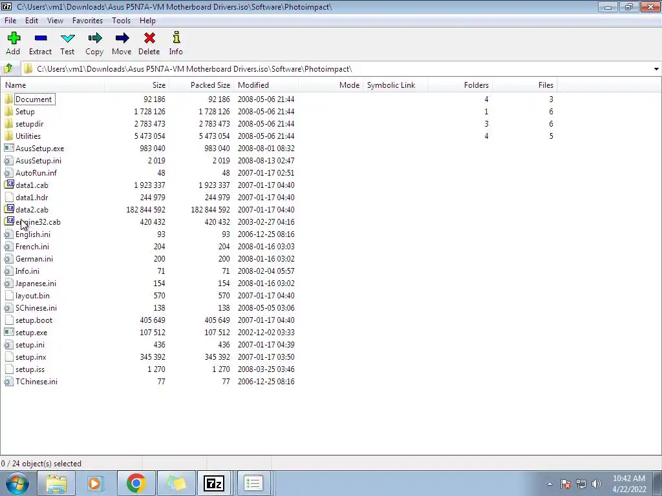Screen dimensions: 662x496
Task: Click the green Add toolbar icon
Action: click(x=14, y=38)
